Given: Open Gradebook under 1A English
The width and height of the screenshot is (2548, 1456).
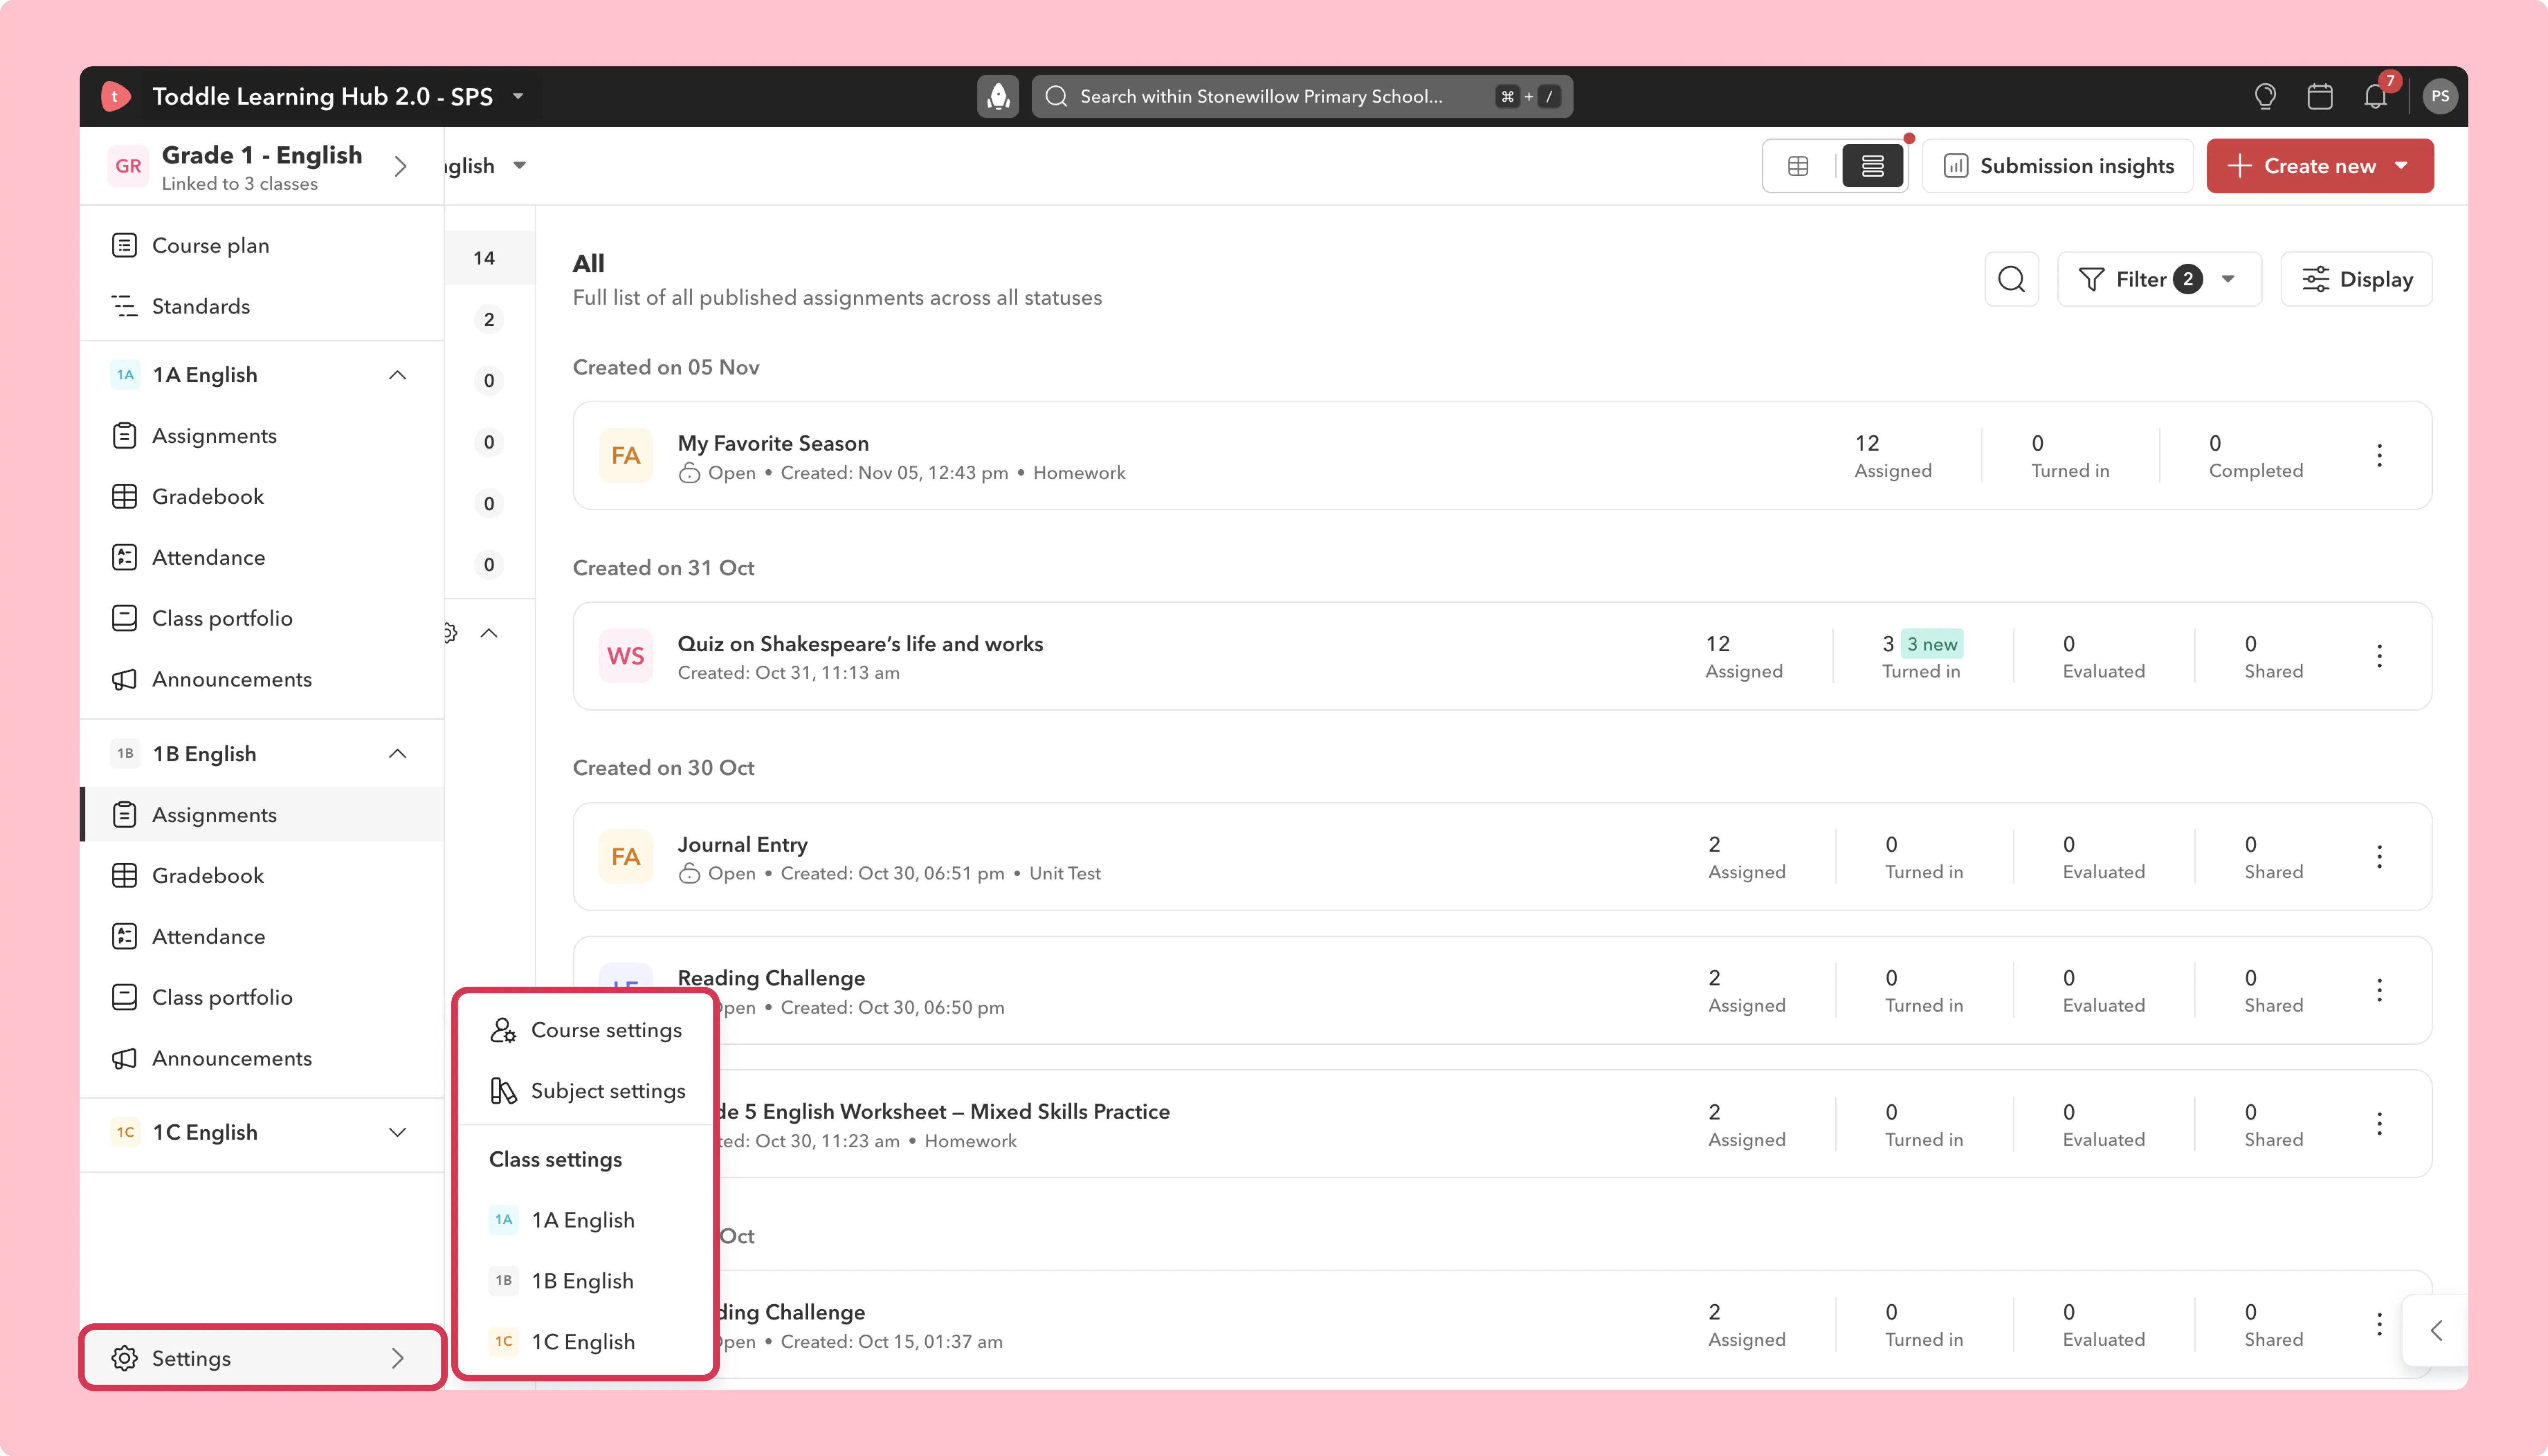Looking at the screenshot, I should (x=262, y=497).
